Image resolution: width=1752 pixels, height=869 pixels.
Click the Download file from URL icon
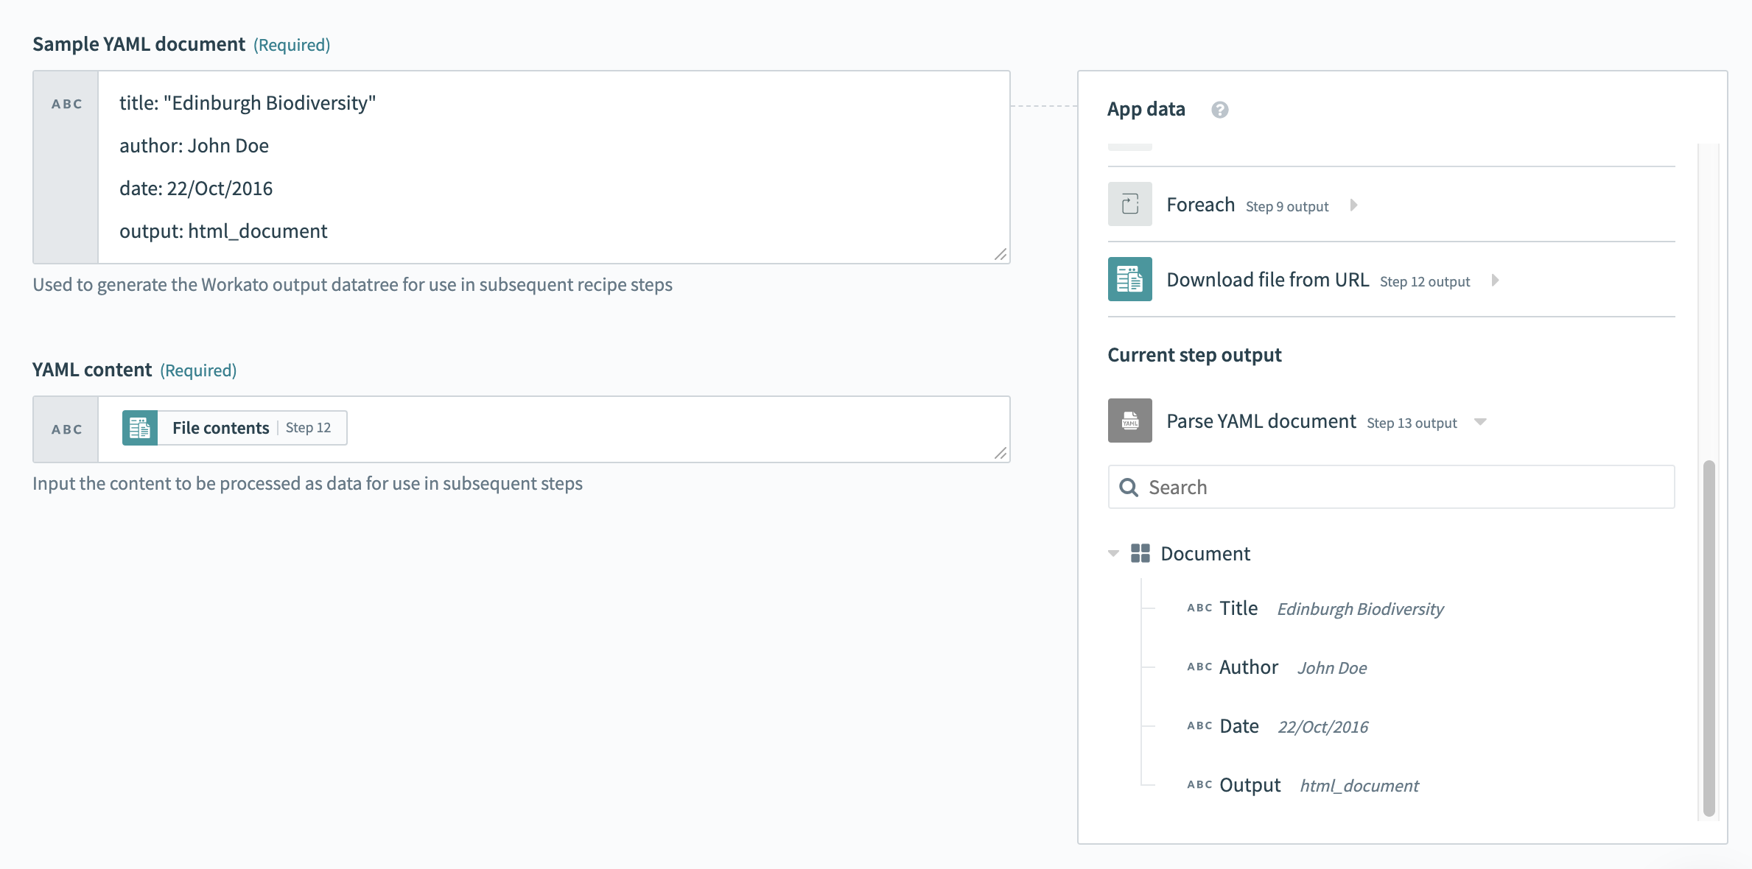tap(1129, 279)
